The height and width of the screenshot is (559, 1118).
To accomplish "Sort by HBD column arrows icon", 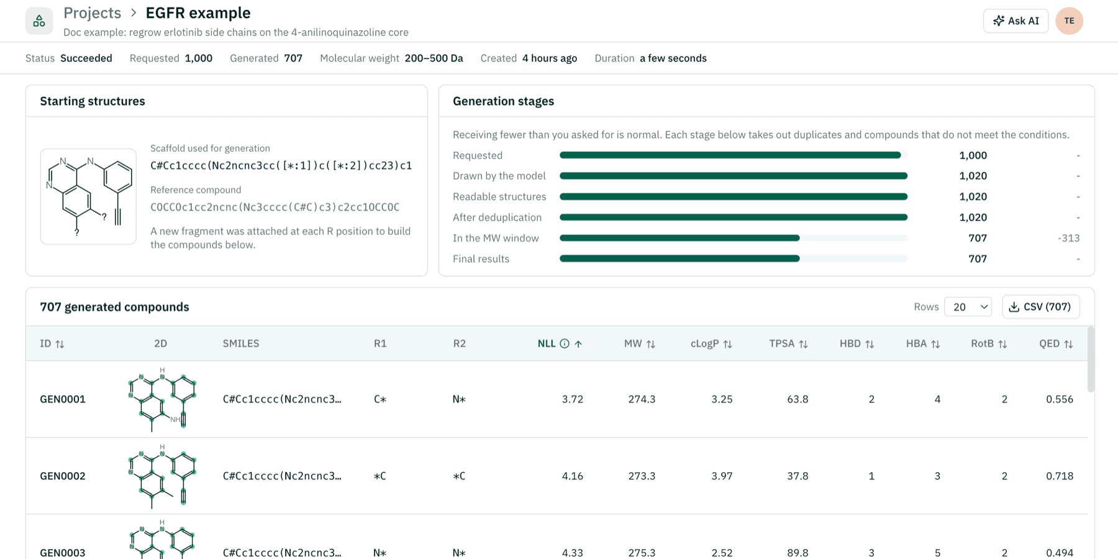I will coord(870,344).
